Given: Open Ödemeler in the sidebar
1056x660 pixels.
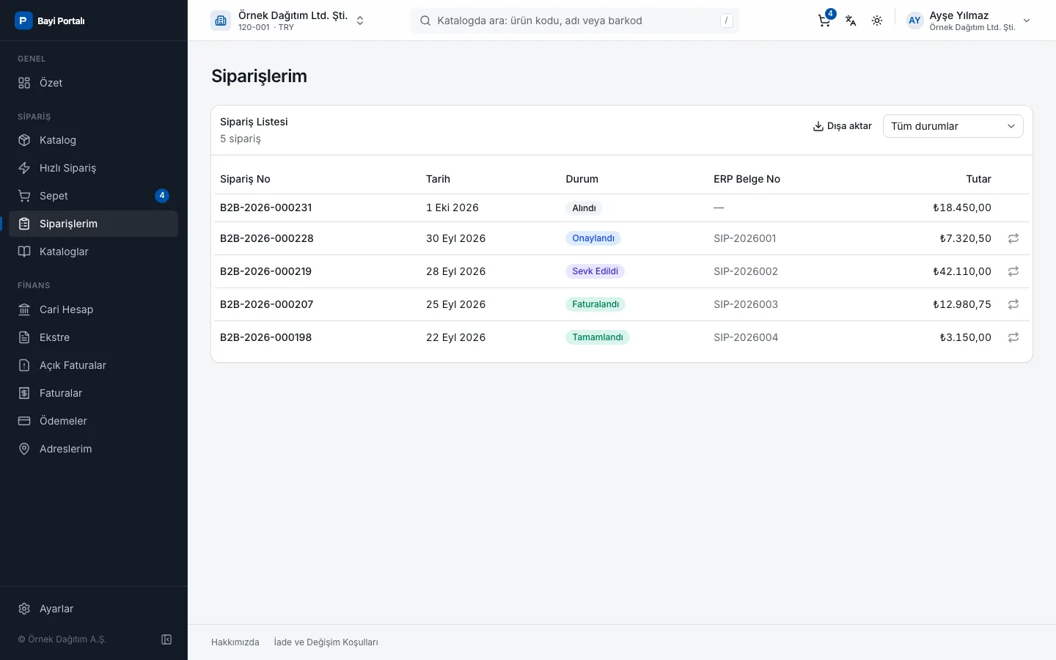Looking at the screenshot, I should 94,421.
